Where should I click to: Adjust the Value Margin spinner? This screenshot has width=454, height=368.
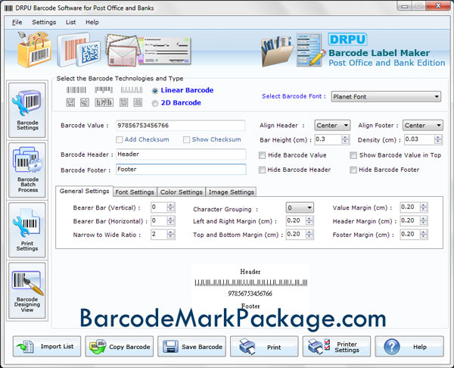424,207
